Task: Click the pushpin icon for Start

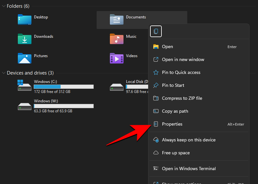Action: 156,85
